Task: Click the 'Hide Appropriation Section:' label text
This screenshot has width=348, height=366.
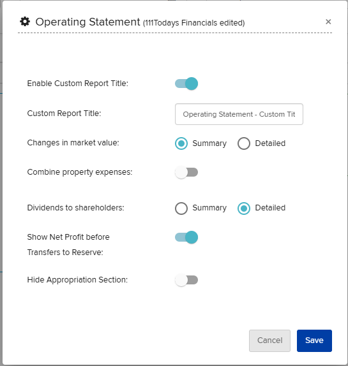Action: pos(77,280)
